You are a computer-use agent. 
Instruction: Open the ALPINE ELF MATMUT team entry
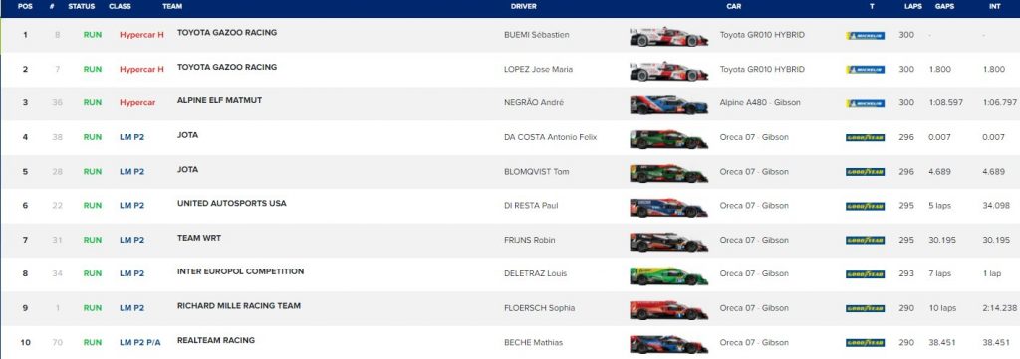pos(219,101)
